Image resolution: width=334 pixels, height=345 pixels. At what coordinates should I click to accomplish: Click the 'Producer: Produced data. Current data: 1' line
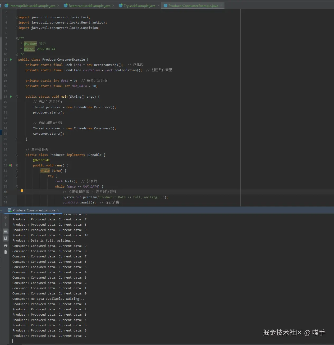coord(49,304)
